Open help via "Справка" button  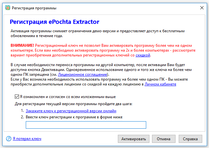click(190, 139)
